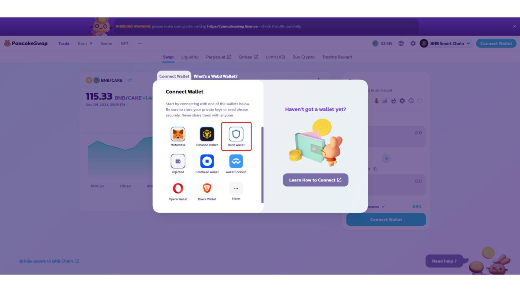Dismiss the phishing warning banner
The image size is (520, 292).
click(x=514, y=26)
